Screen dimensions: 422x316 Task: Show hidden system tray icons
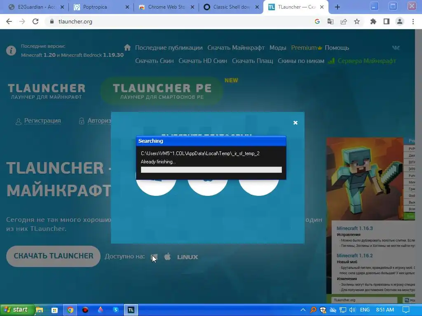pyautogui.click(x=303, y=310)
